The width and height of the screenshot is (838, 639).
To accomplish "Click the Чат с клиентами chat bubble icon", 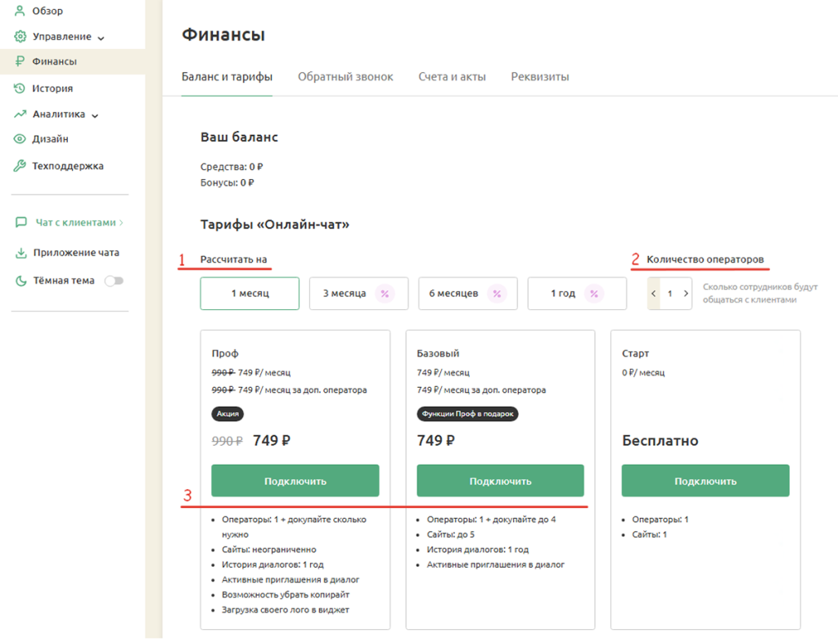I will [21, 223].
